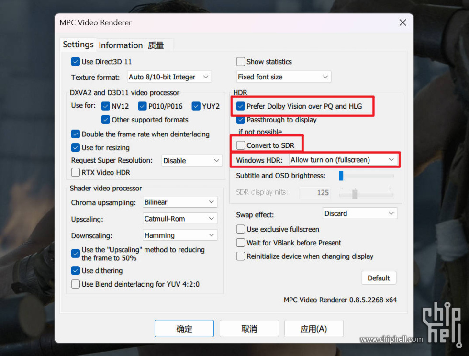Toggle Passthrough to display checkbox
This screenshot has width=469, height=356.
point(240,120)
